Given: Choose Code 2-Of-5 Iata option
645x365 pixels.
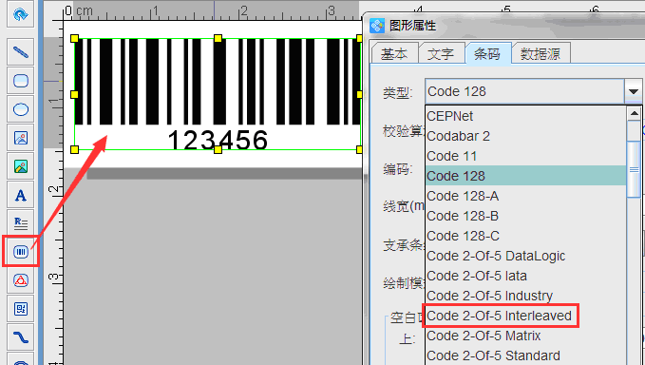Looking at the screenshot, I should pyautogui.click(x=525, y=276).
